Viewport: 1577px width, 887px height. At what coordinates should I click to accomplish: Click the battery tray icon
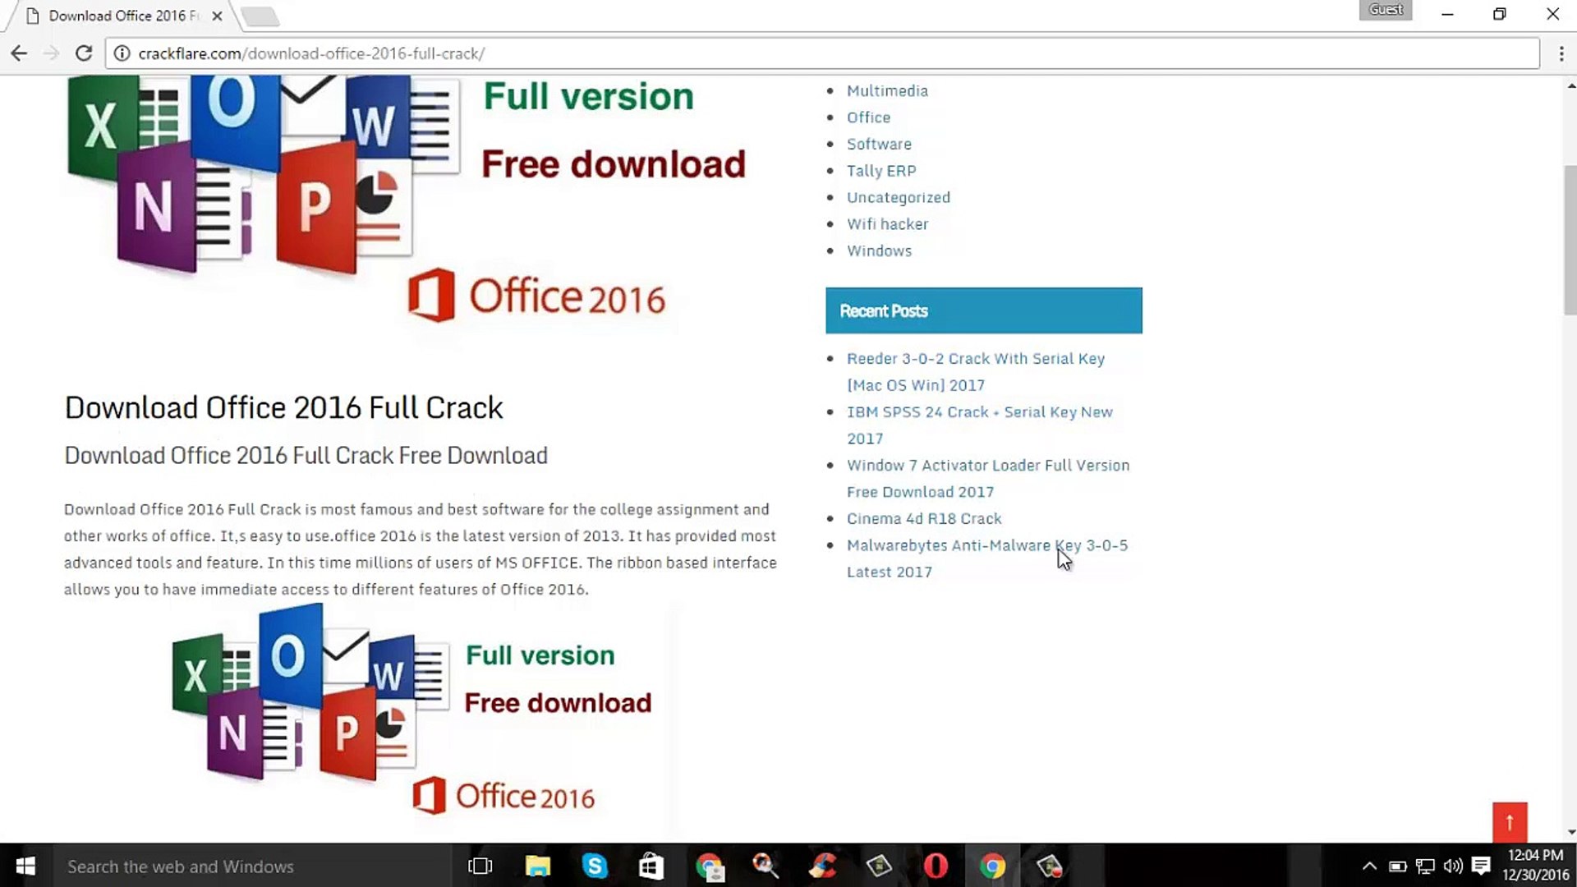[1397, 866]
